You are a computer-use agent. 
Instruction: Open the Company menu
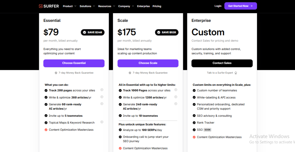(x=124, y=6)
